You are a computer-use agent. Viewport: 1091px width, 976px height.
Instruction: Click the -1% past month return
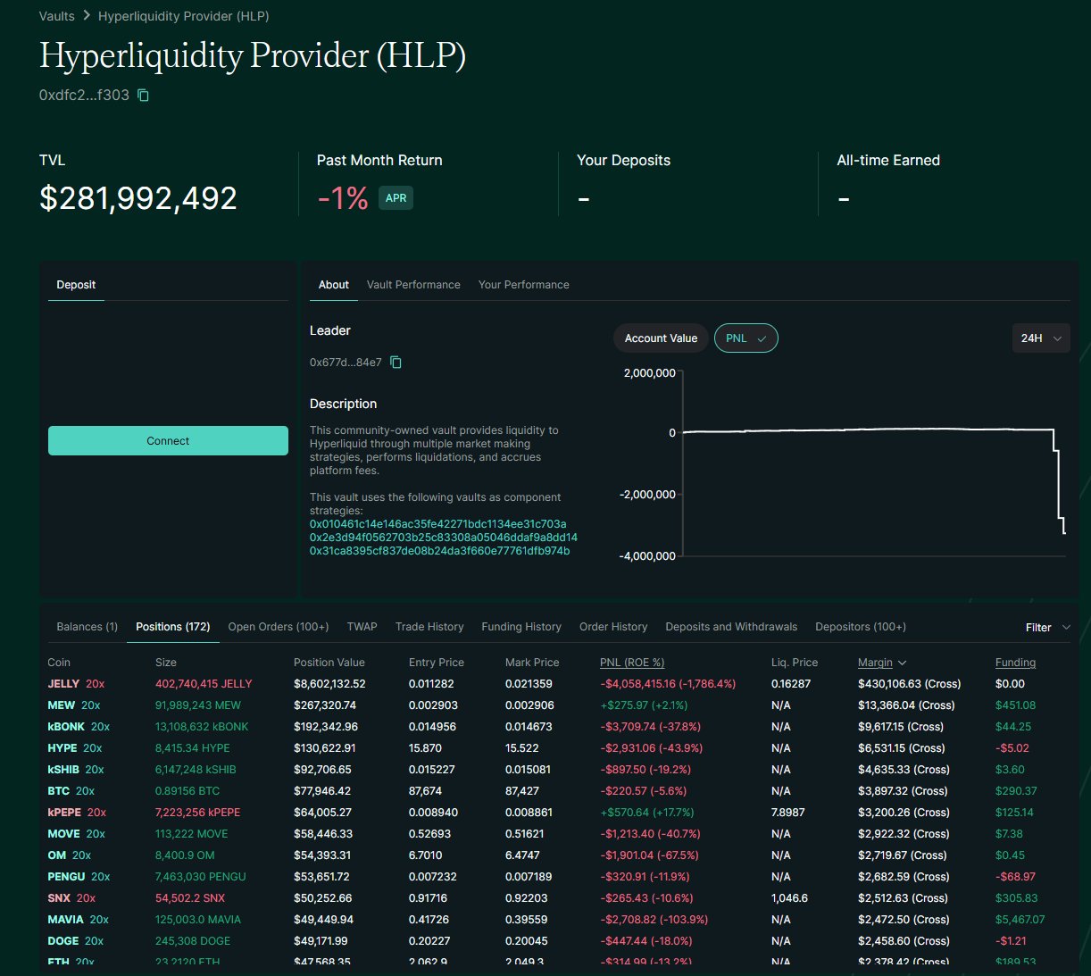[343, 198]
